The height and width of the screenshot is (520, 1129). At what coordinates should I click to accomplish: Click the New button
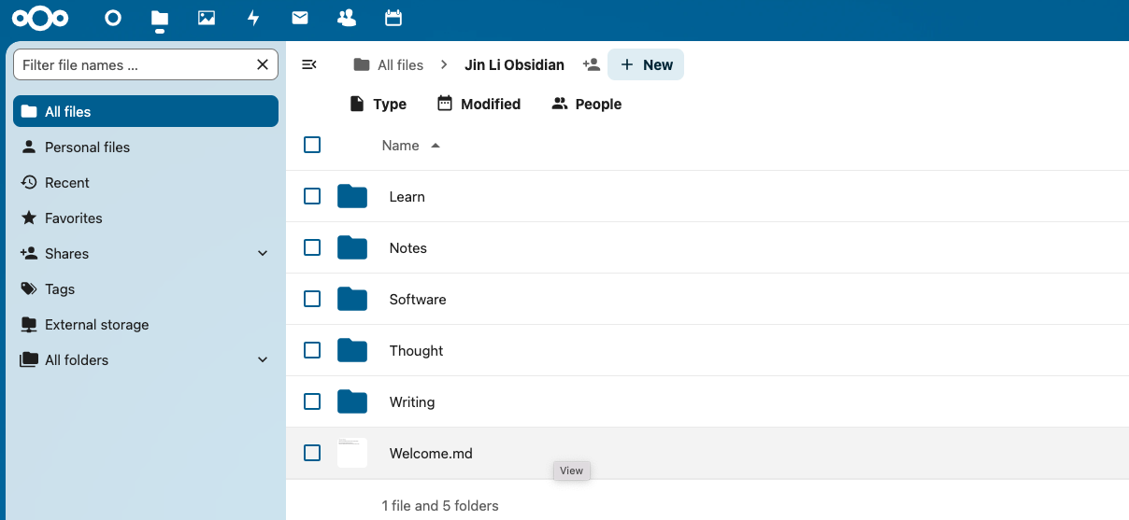646,64
